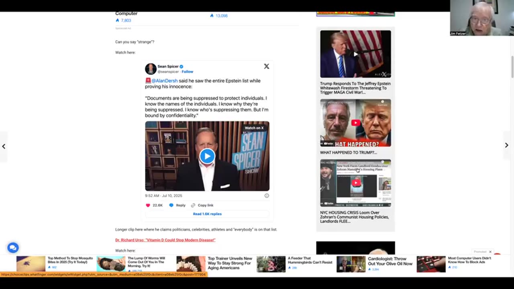The height and width of the screenshot is (289, 514).
Task: Open A Feeder That Hummingbirds Can't Resist ad
Action: tap(310, 261)
